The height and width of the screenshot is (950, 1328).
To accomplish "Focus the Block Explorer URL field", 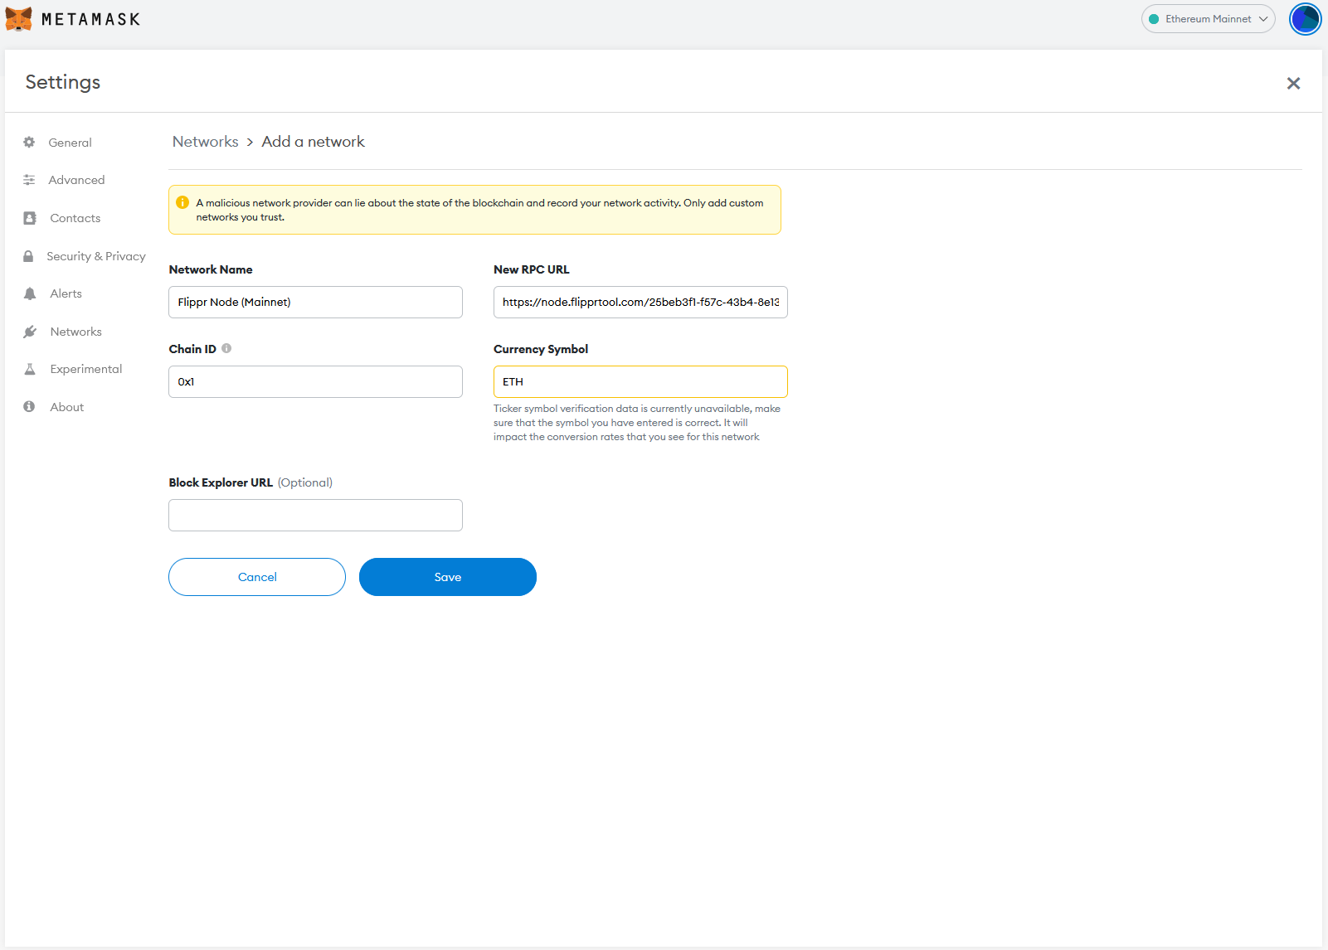I will pyautogui.click(x=315, y=516).
